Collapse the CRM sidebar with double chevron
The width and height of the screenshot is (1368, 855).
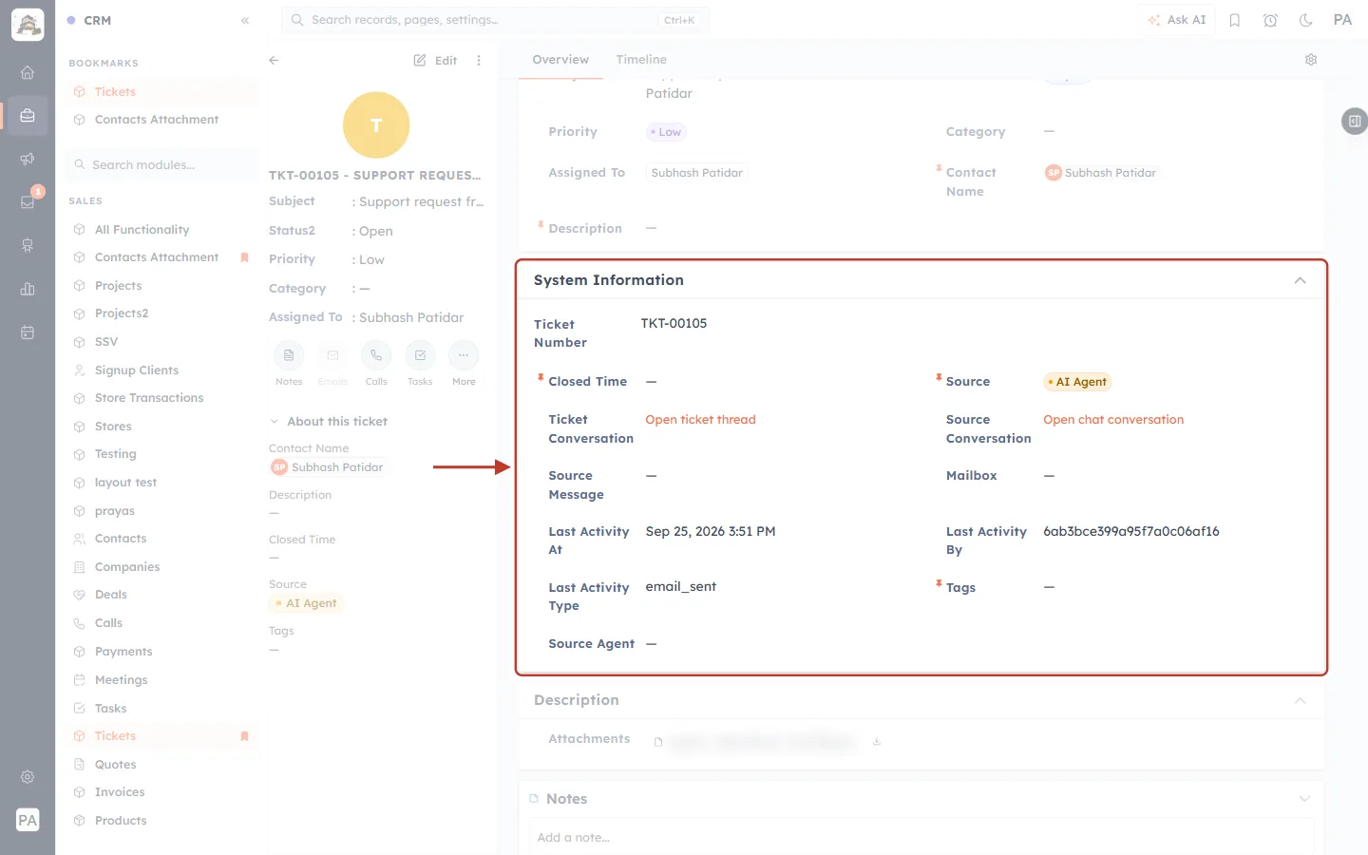point(245,20)
